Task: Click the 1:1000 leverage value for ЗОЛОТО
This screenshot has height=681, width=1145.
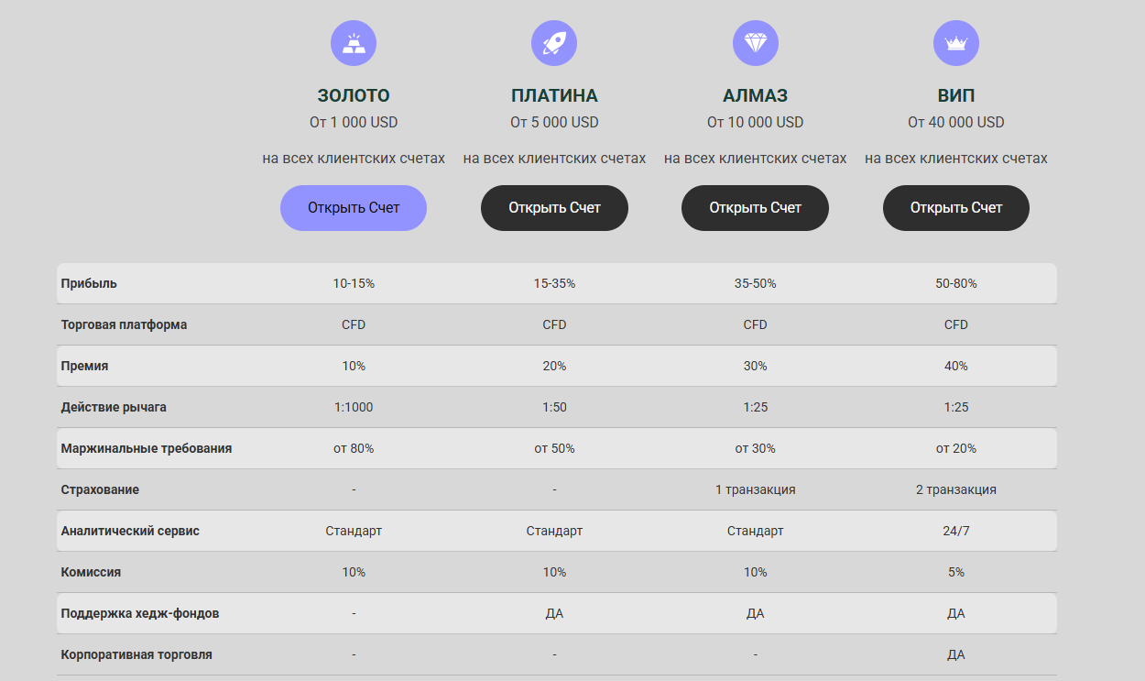Action: 354,407
